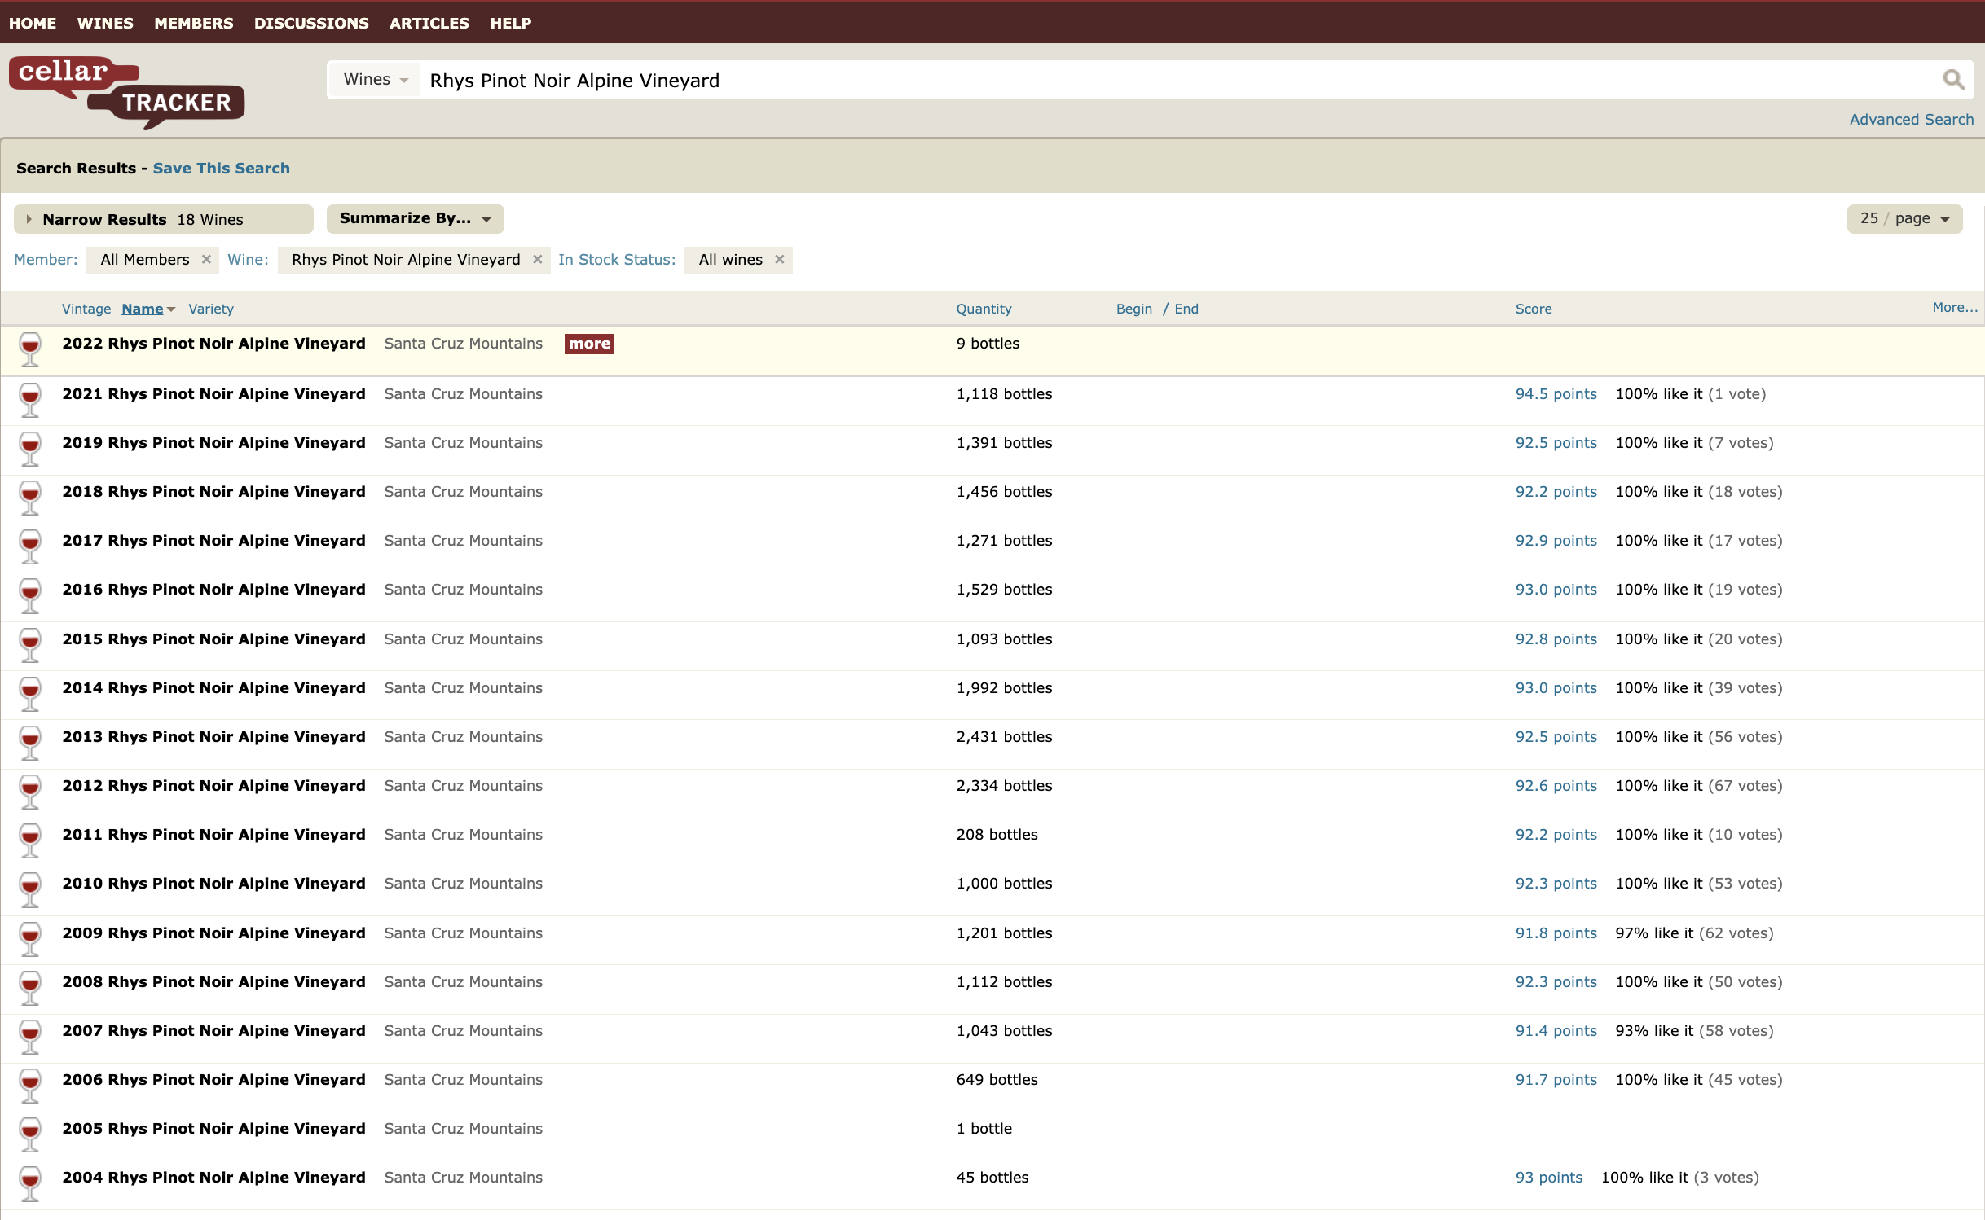Open 2009 Rhys Pinot Noir Alpine Vineyard
This screenshot has width=1985, height=1220.
point(214,933)
